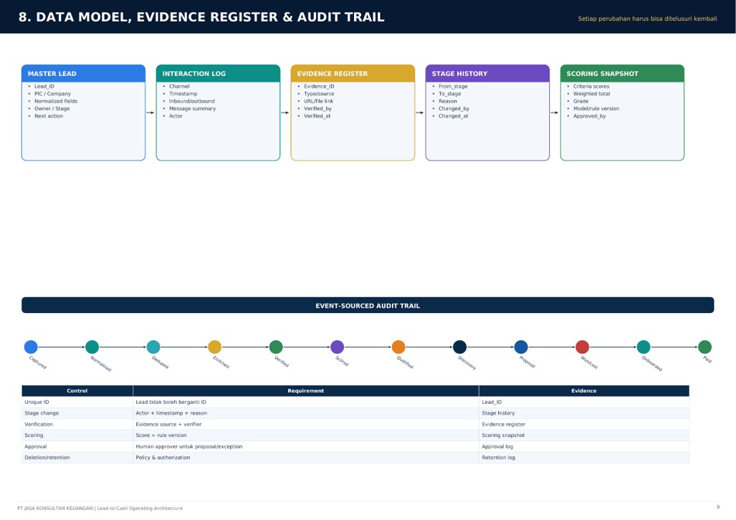
Task: Click 'Grade' in Scoring Snapshot card
Action: 580,101
